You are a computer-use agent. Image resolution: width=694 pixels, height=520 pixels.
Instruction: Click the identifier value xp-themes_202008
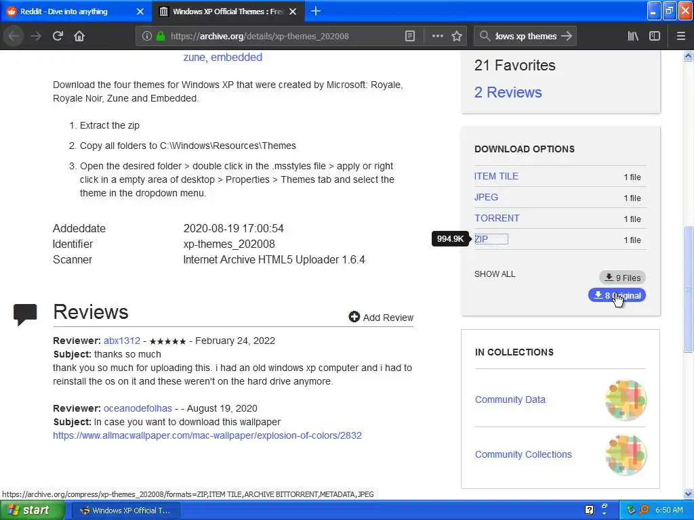click(x=229, y=244)
